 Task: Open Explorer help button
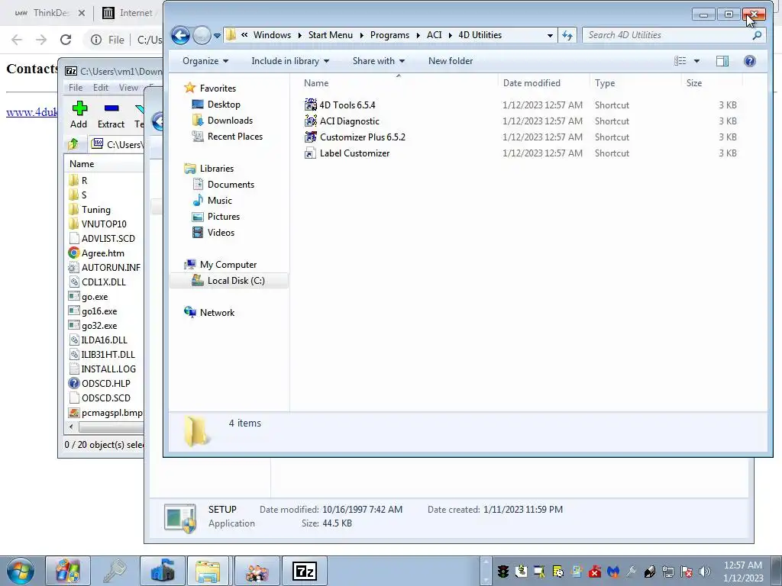(x=750, y=61)
